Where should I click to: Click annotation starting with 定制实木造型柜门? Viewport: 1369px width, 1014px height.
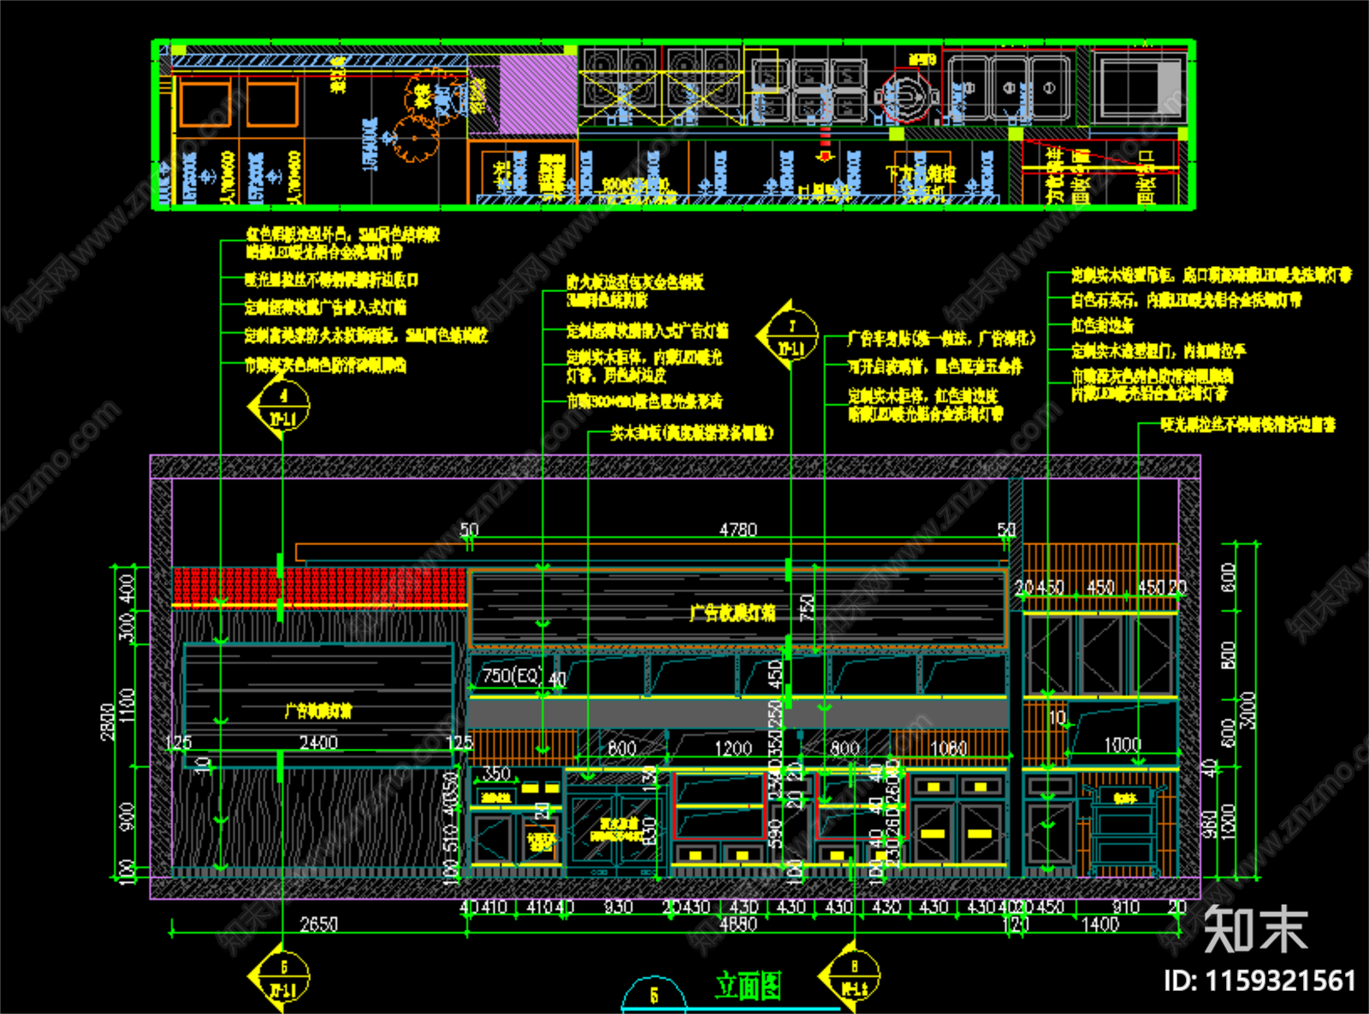pos(1159,351)
